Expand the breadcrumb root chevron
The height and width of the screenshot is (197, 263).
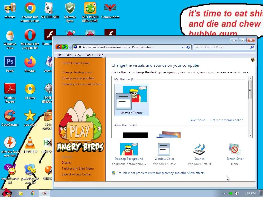pyautogui.click(x=80, y=47)
